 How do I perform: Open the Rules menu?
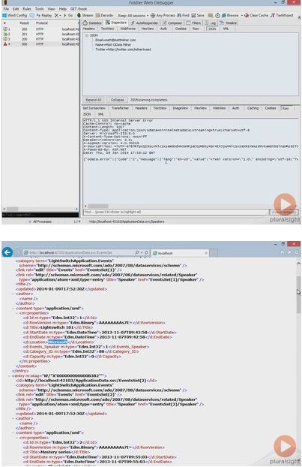tap(27, 9)
